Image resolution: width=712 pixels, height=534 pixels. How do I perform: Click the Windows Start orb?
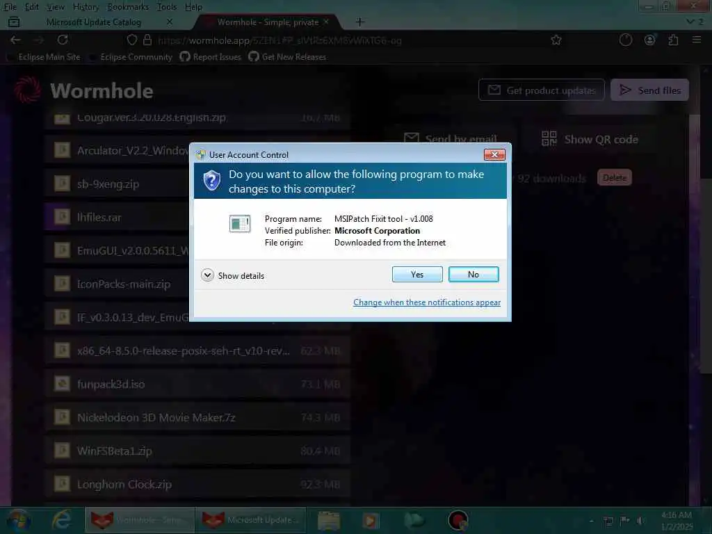17,520
